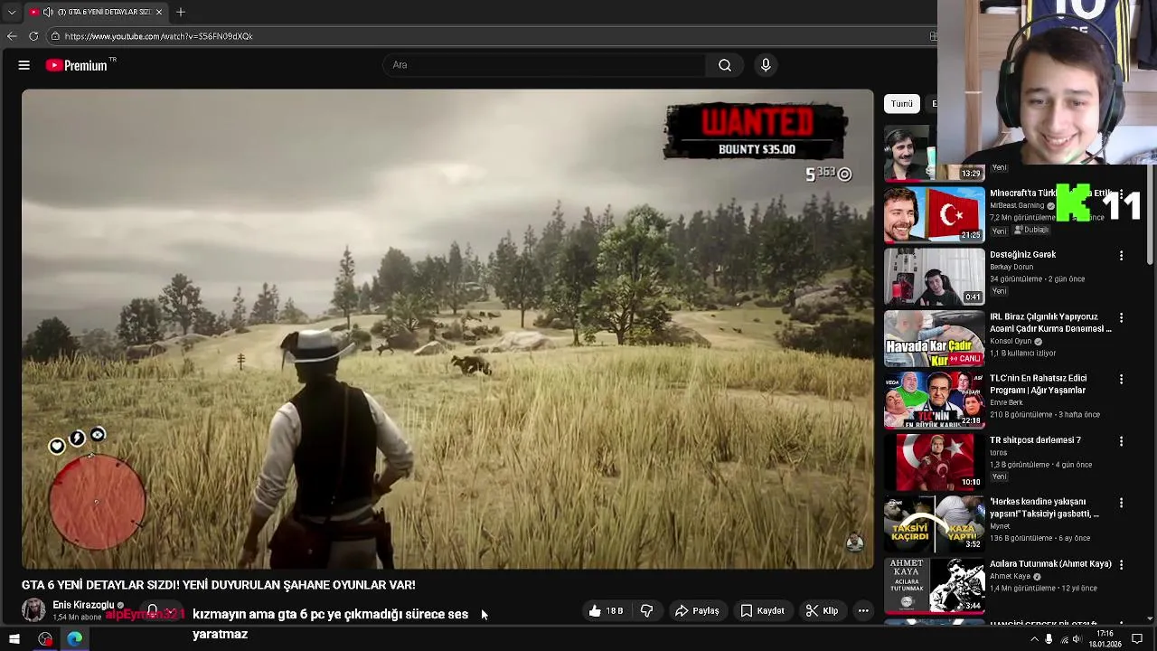This screenshot has width=1157, height=651.
Task: Click the search magnifier button
Action: 725,65
